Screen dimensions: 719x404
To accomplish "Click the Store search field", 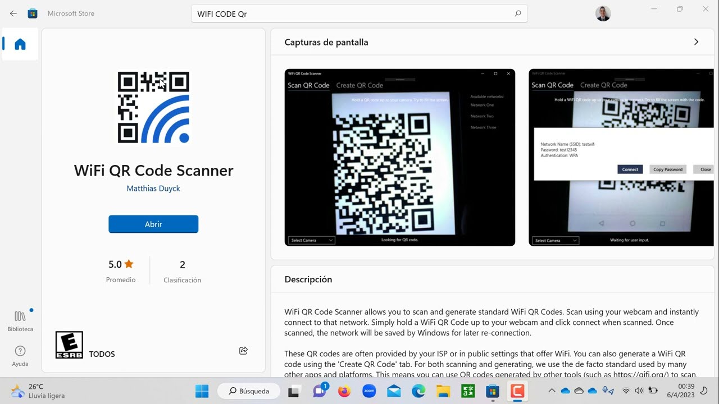I will coord(359,13).
